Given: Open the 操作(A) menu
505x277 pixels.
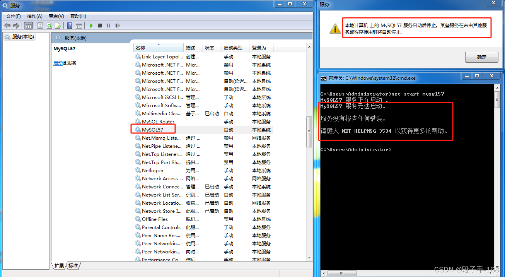Looking at the screenshot, I should (x=35, y=16).
